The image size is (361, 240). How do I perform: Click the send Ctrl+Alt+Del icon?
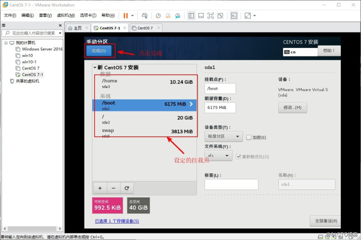tap(144, 15)
